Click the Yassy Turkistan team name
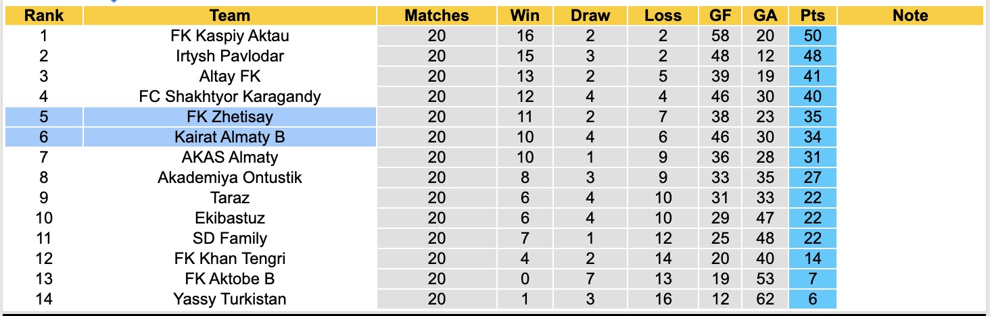 (x=229, y=299)
